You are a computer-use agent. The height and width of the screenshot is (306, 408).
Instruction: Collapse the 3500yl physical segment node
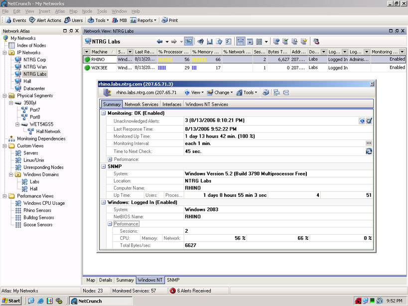tap(12, 103)
